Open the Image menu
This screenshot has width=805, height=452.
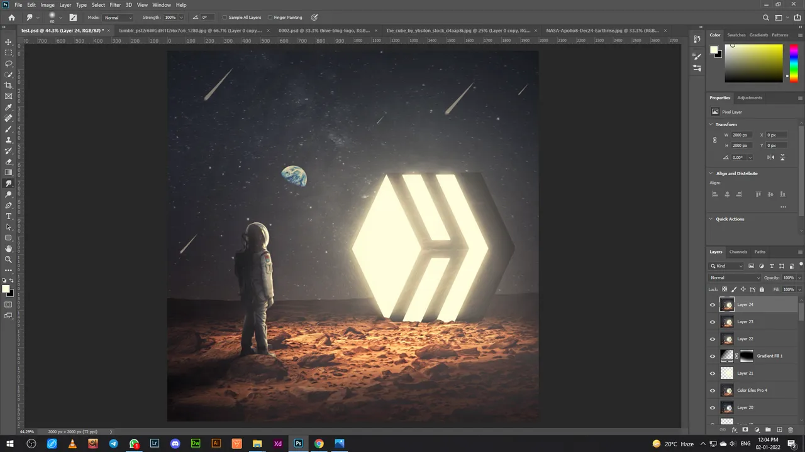(48, 5)
